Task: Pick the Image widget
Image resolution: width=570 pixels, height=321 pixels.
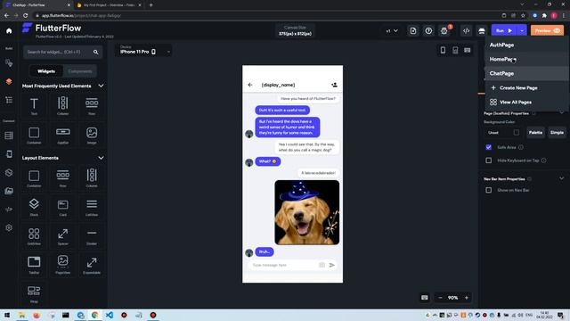Action: click(x=92, y=135)
